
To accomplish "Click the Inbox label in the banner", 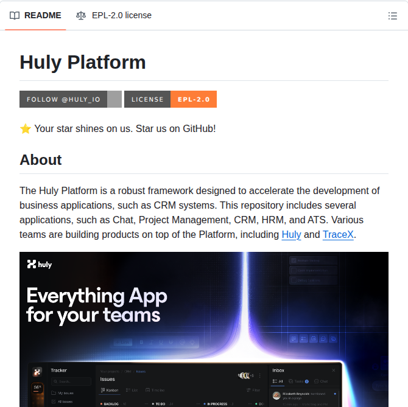I will click(278, 370).
